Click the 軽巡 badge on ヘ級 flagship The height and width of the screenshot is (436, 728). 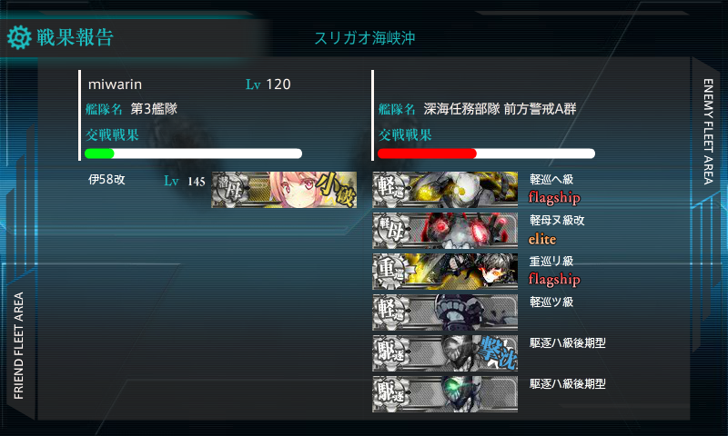(391, 189)
